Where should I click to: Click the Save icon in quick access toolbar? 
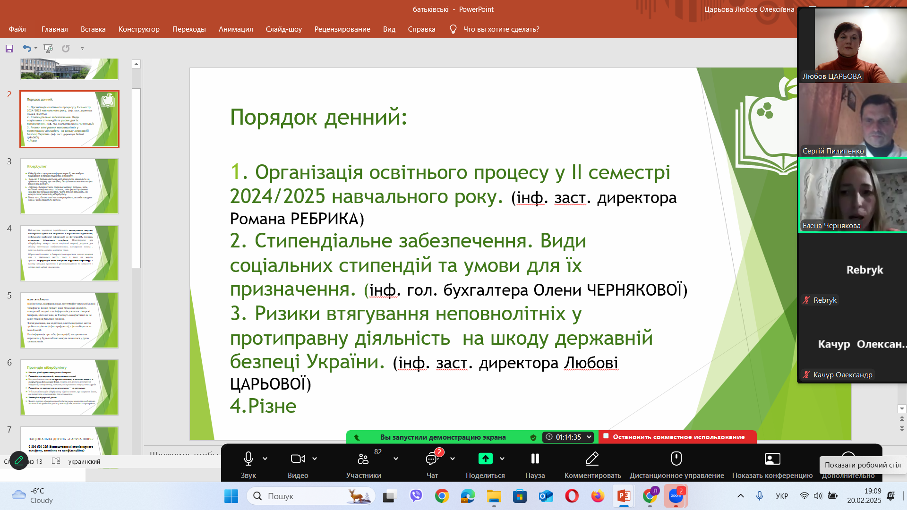[x=9, y=49]
